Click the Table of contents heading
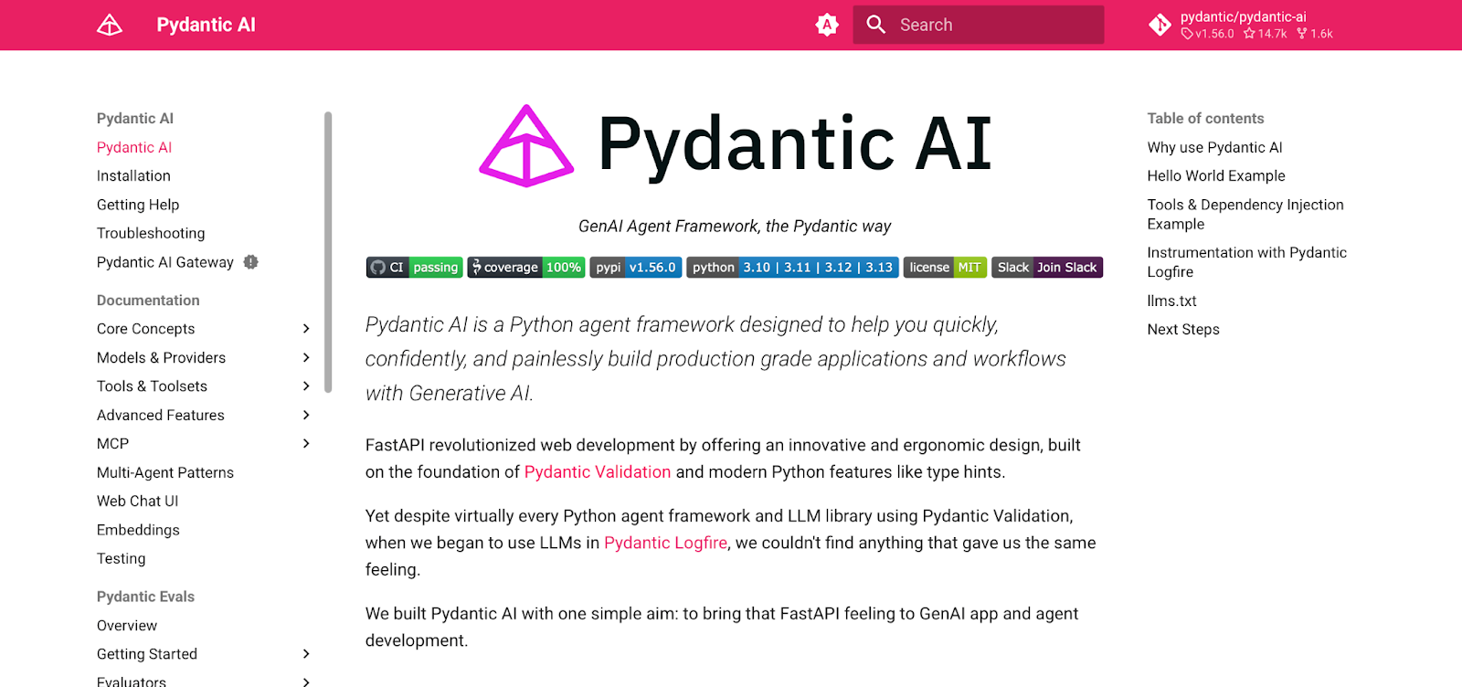 [1206, 118]
